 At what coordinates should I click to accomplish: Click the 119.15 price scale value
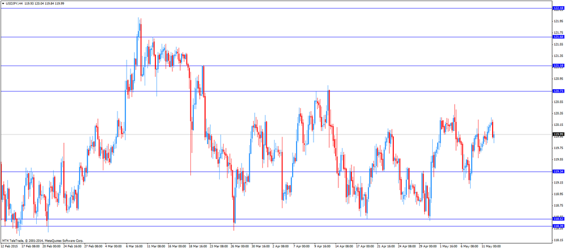click(558, 182)
